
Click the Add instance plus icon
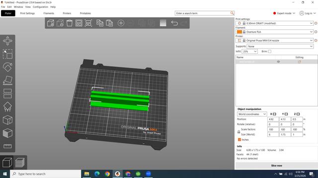(121, 23)
